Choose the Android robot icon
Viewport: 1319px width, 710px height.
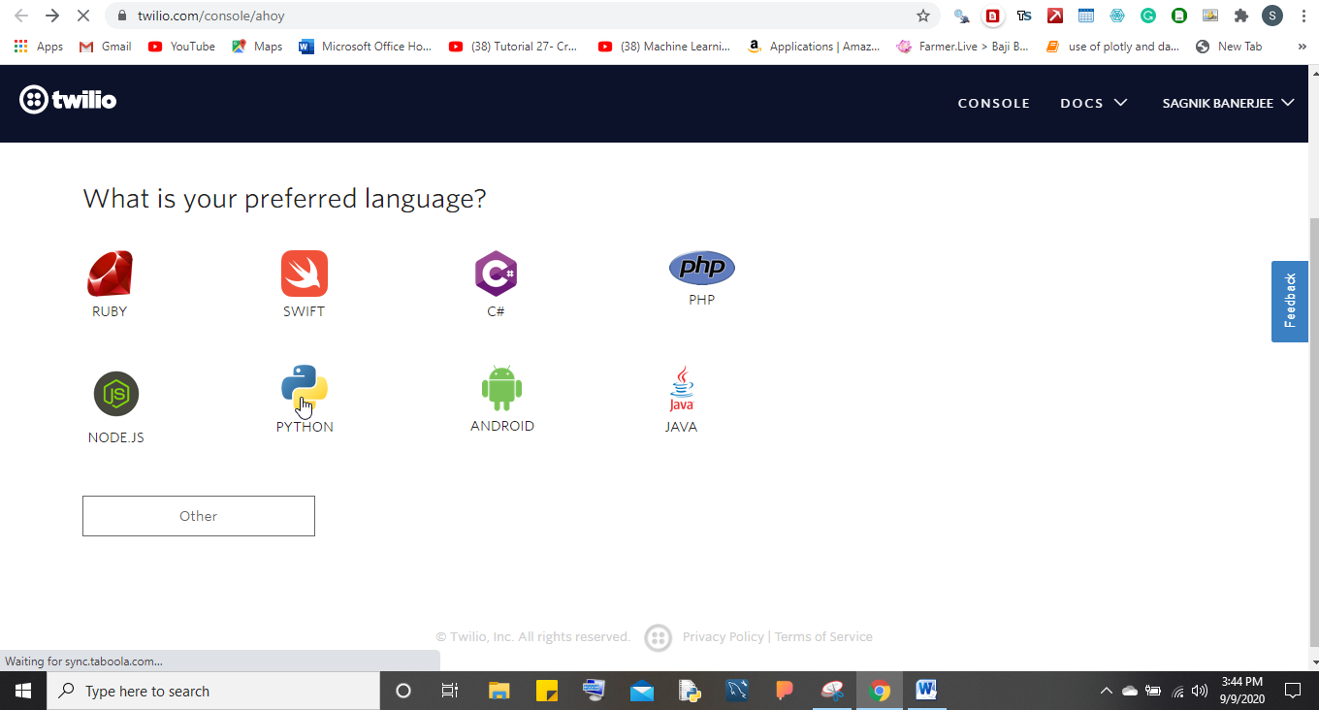501,388
